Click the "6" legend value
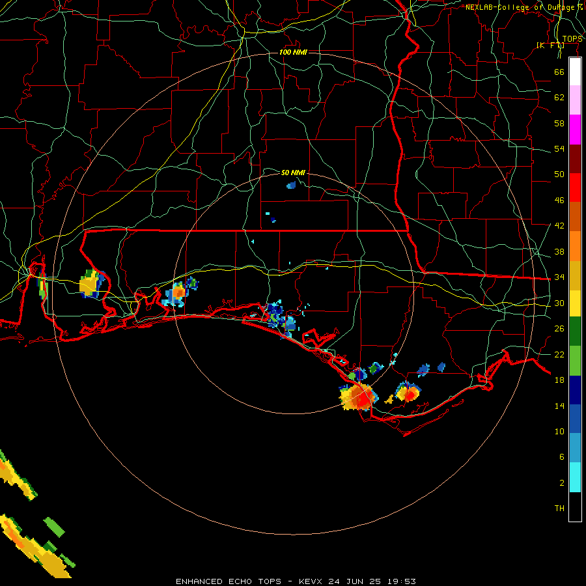 [562, 457]
